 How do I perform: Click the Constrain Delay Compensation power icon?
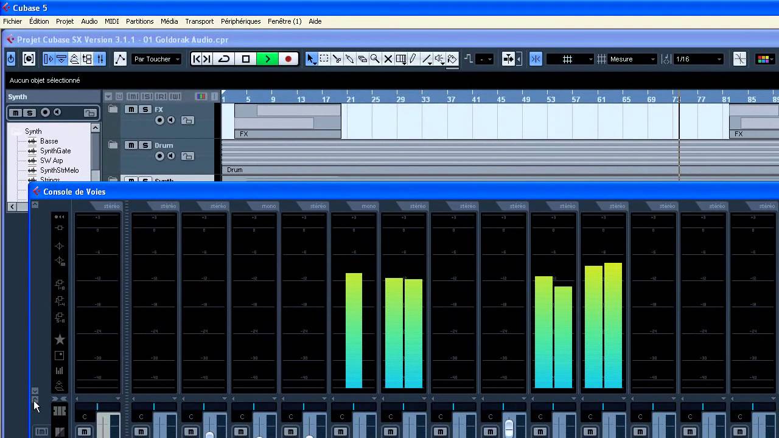[x=11, y=59]
